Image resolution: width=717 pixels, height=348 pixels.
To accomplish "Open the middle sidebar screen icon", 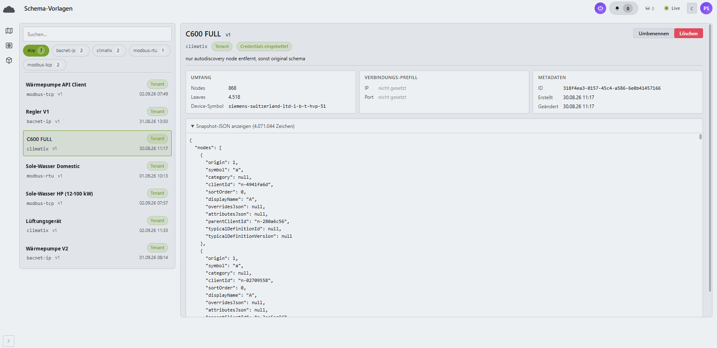I will pos(9,45).
